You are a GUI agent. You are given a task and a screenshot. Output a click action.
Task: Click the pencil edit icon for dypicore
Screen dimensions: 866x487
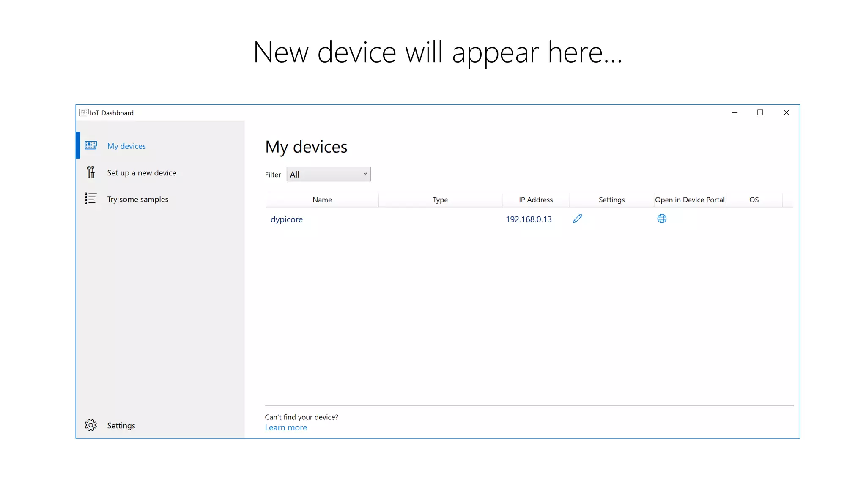pyautogui.click(x=577, y=219)
